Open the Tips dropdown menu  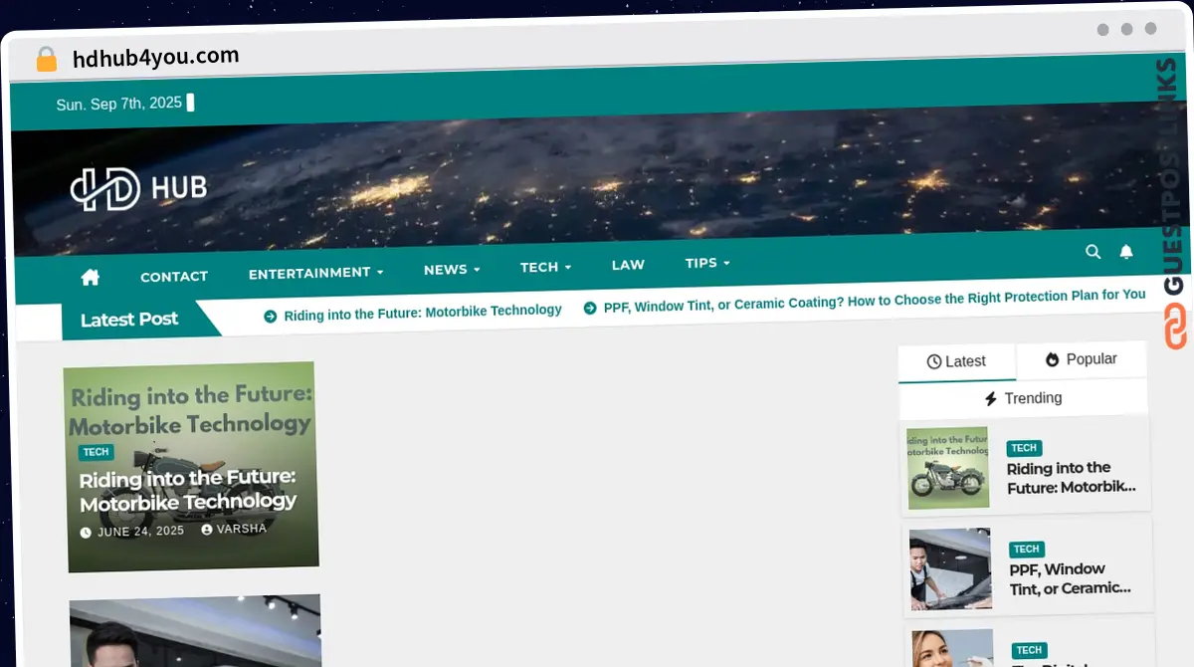[707, 263]
